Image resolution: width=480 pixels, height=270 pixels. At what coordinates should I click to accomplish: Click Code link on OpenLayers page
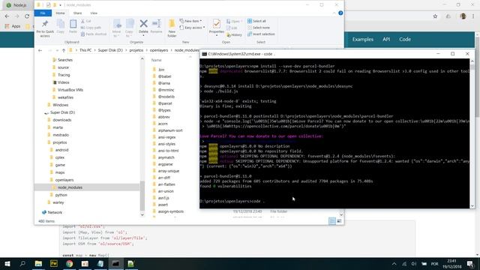405,39
